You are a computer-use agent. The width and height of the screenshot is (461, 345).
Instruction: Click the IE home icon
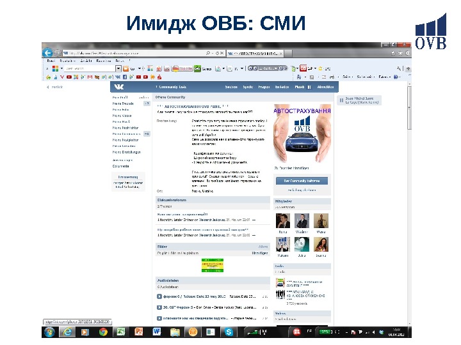pyautogui.click(x=393, y=53)
